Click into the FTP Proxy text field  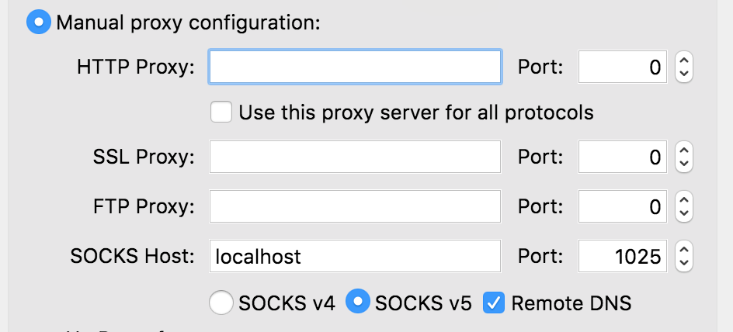pyautogui.click(x=355, y=207)
